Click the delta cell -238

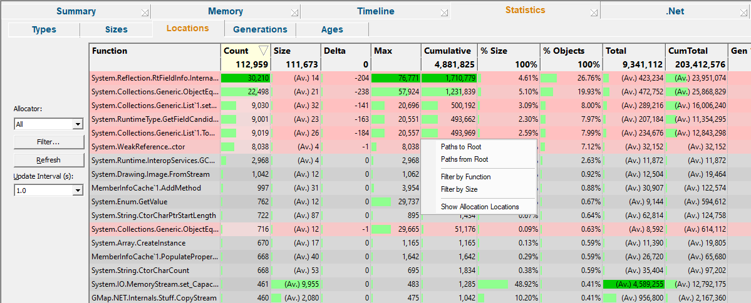click(x=346, y=91)
